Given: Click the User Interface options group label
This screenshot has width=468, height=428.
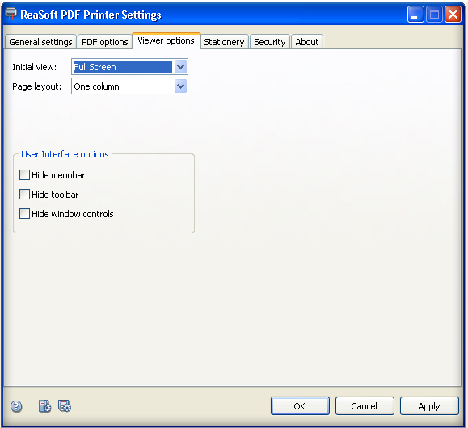Looking at the screenshot, I should pyautogui.click(x=65, y=154).
